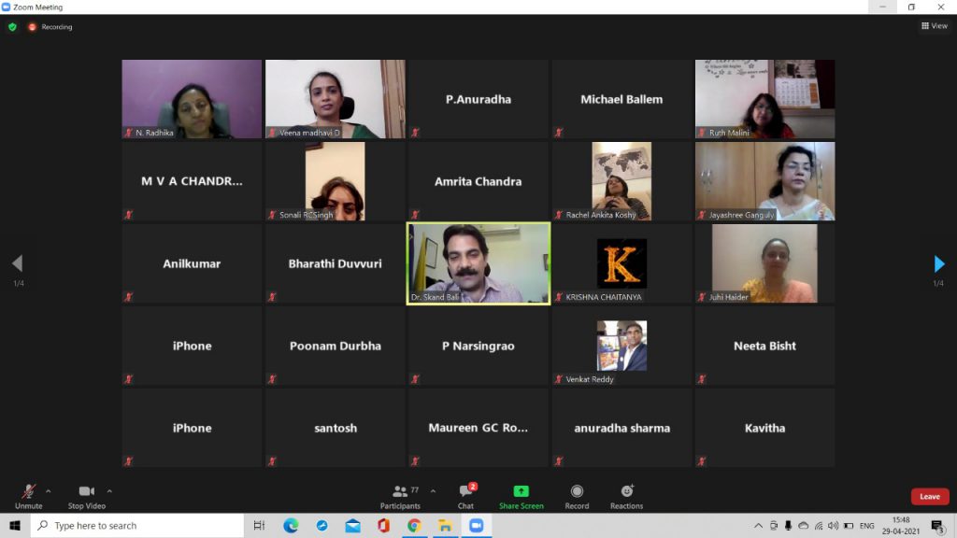Expand video options arrow beside Stop Video
The width and height of the screenshot is (957, 538).
coord(109,490)
